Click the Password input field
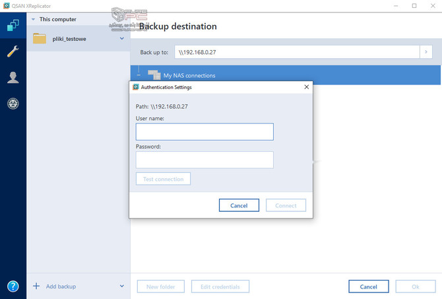442x299 pixels. (204, 160)
